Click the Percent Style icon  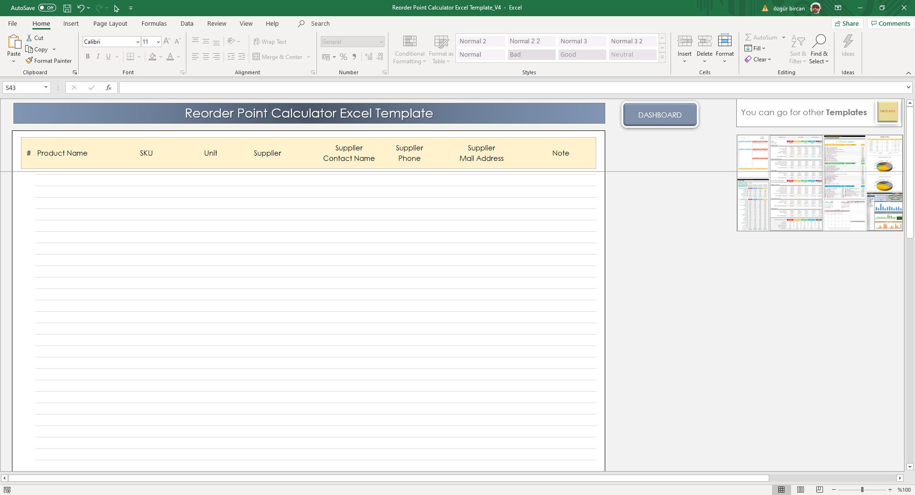coord(343,57)
